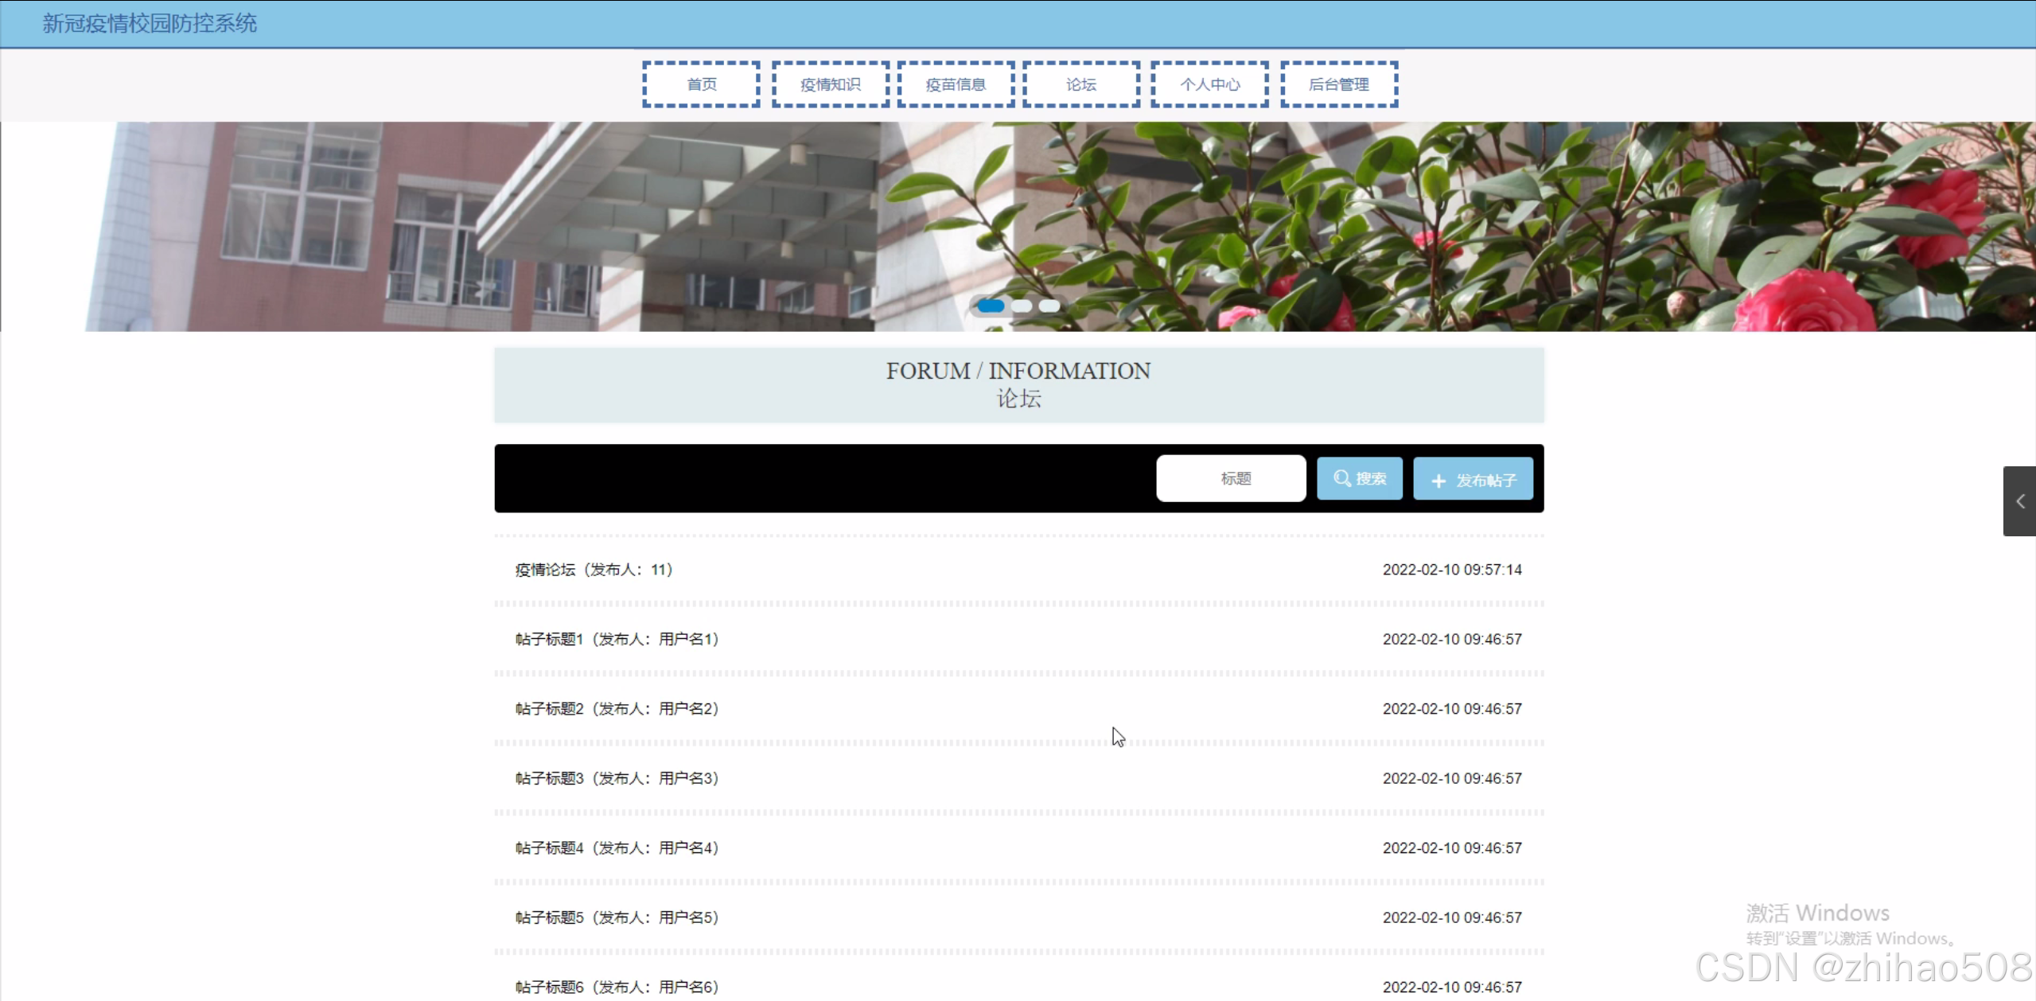Open 疫苗信息 navigation item
The width and height of the screenshot is (2036, 1001).
tap(956, 84)
